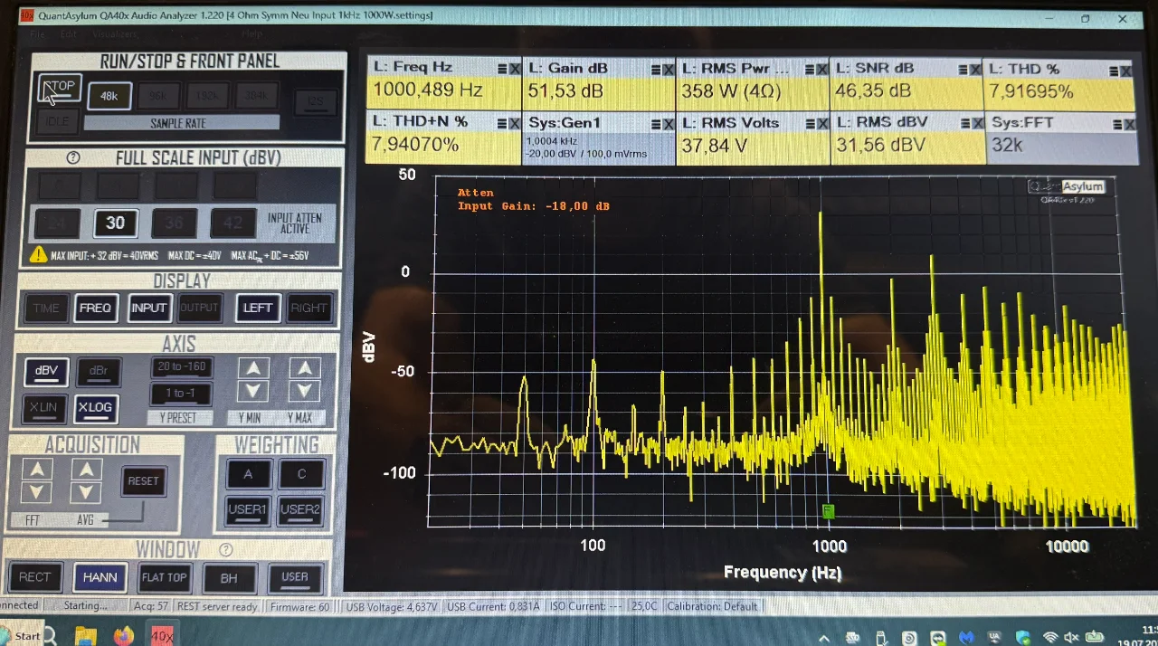Click the green marker on the frequency axis

pyautogui.click(x=828, y=511)
